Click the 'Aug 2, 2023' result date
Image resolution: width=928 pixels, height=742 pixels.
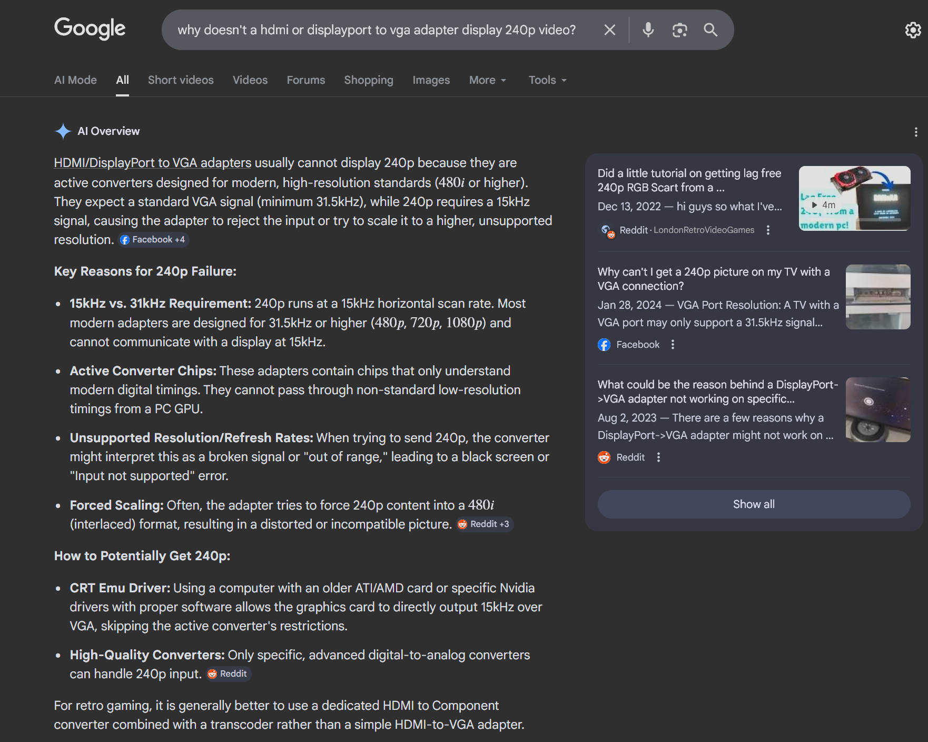pyautogui.click(x=627, y=418)
